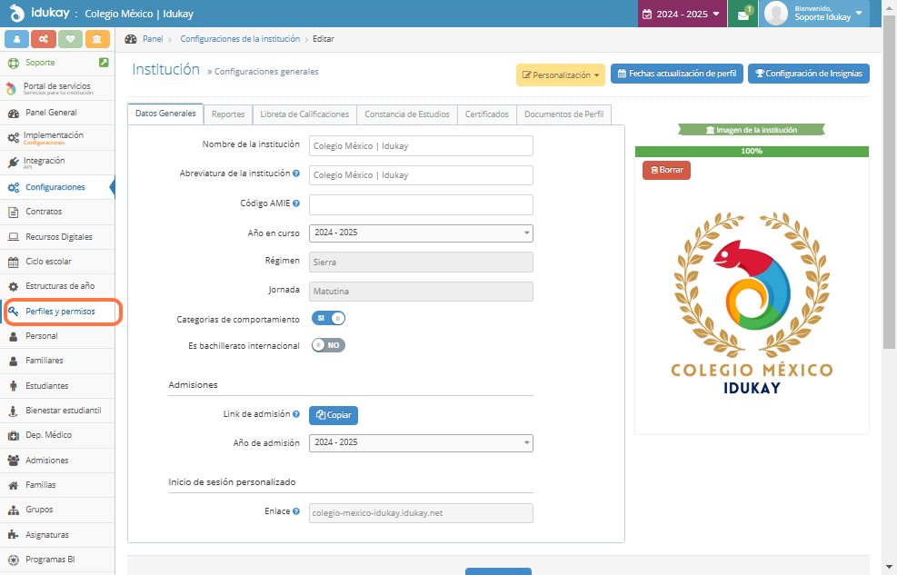Open Implementación in the sidebar
The image size is (897, 575).
pyautogui.click(x=57, y=138)
